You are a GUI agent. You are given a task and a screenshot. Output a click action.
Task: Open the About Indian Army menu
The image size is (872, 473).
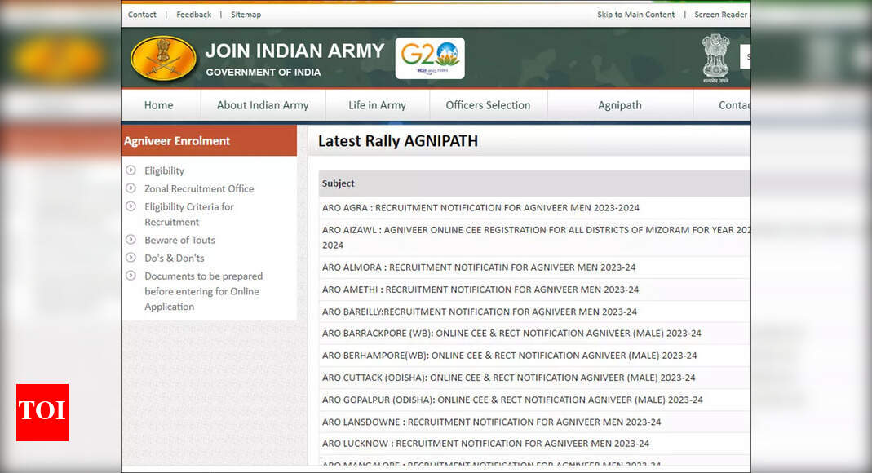[x=262, y=105]
